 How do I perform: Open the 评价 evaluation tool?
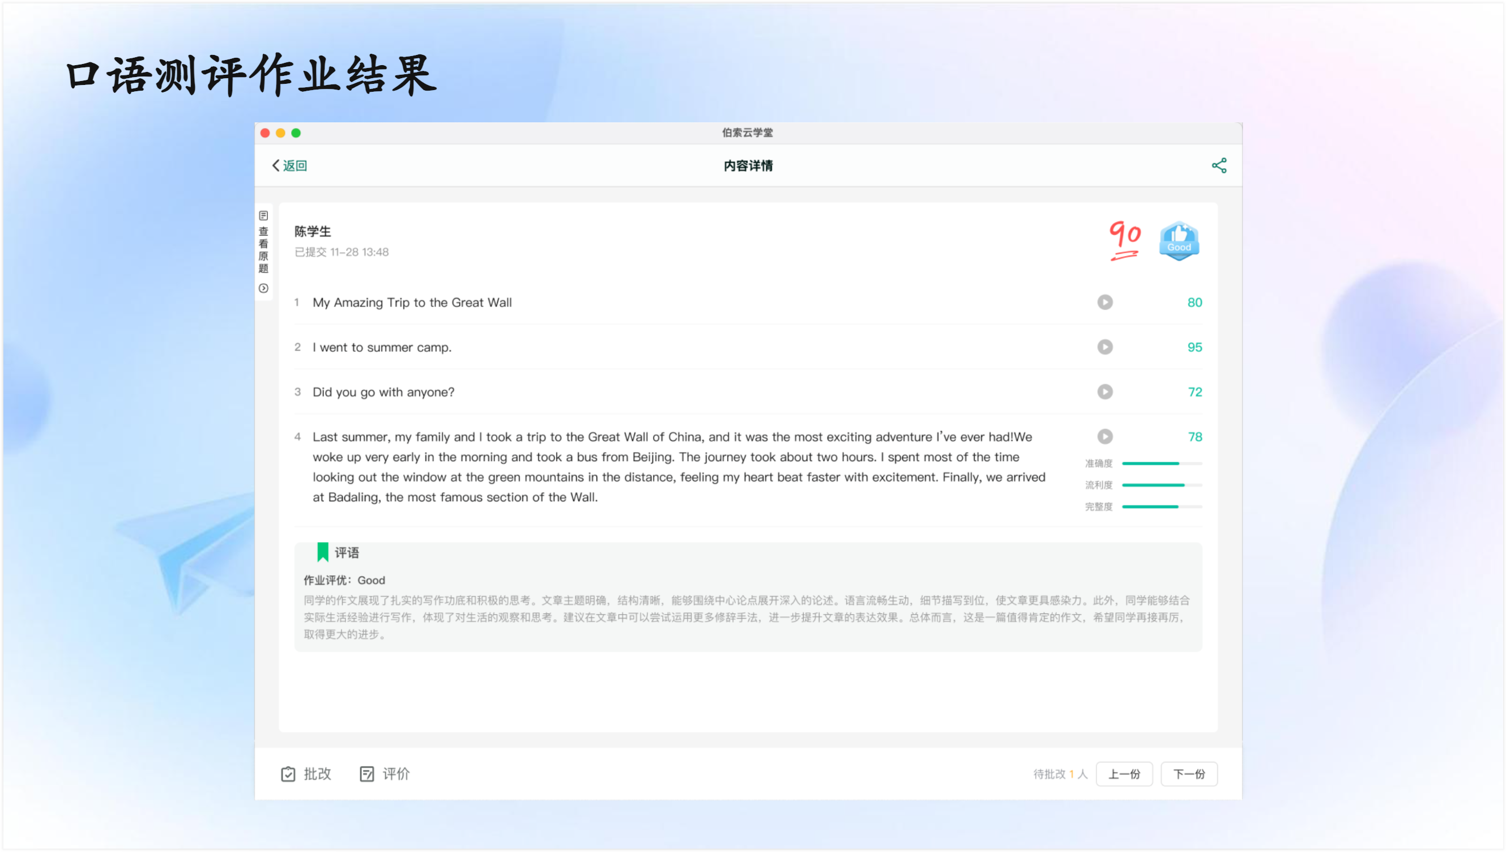384,774
